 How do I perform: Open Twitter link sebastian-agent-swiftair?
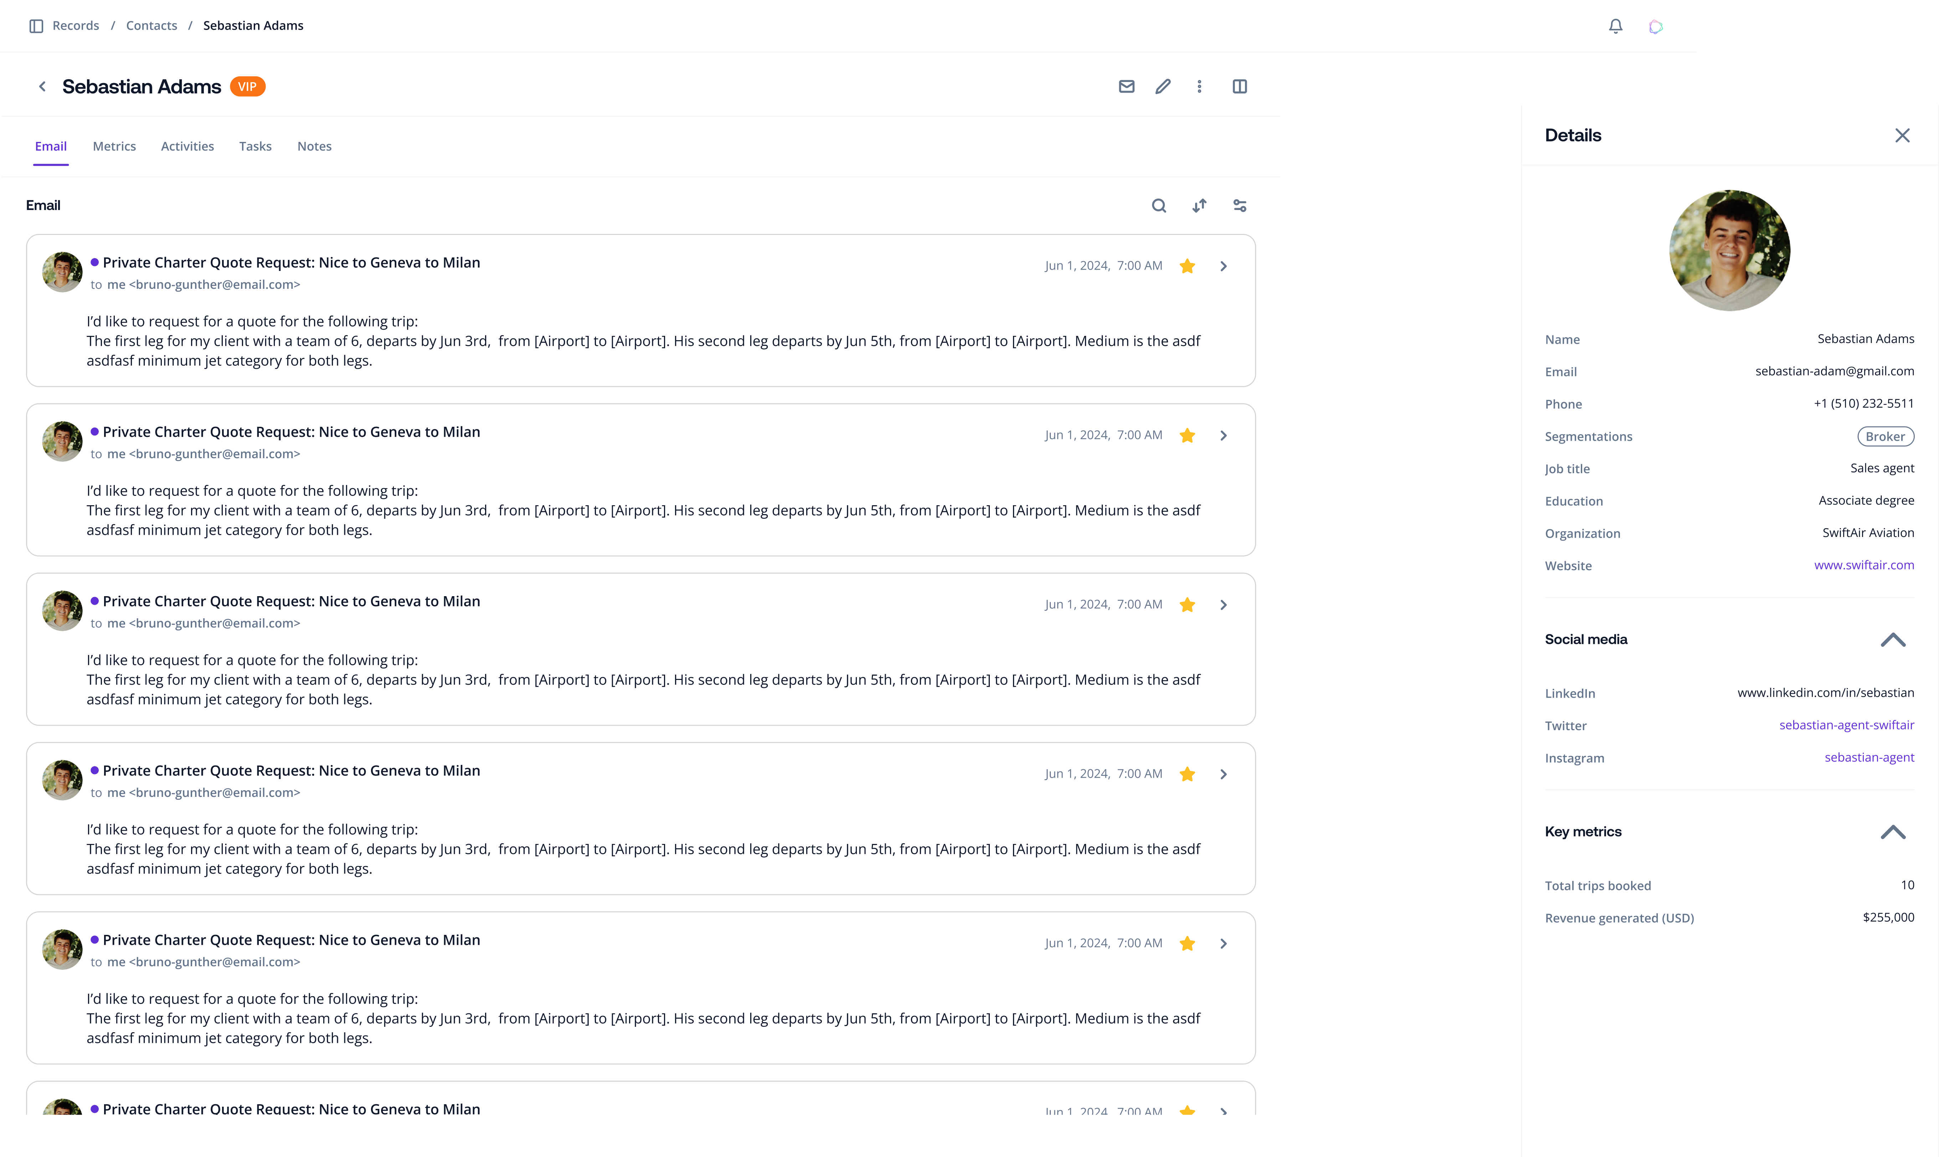pos(1846,725)
